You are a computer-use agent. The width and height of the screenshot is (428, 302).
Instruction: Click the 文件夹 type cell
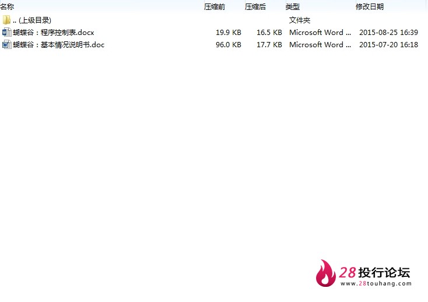click(x=300, y=20)
